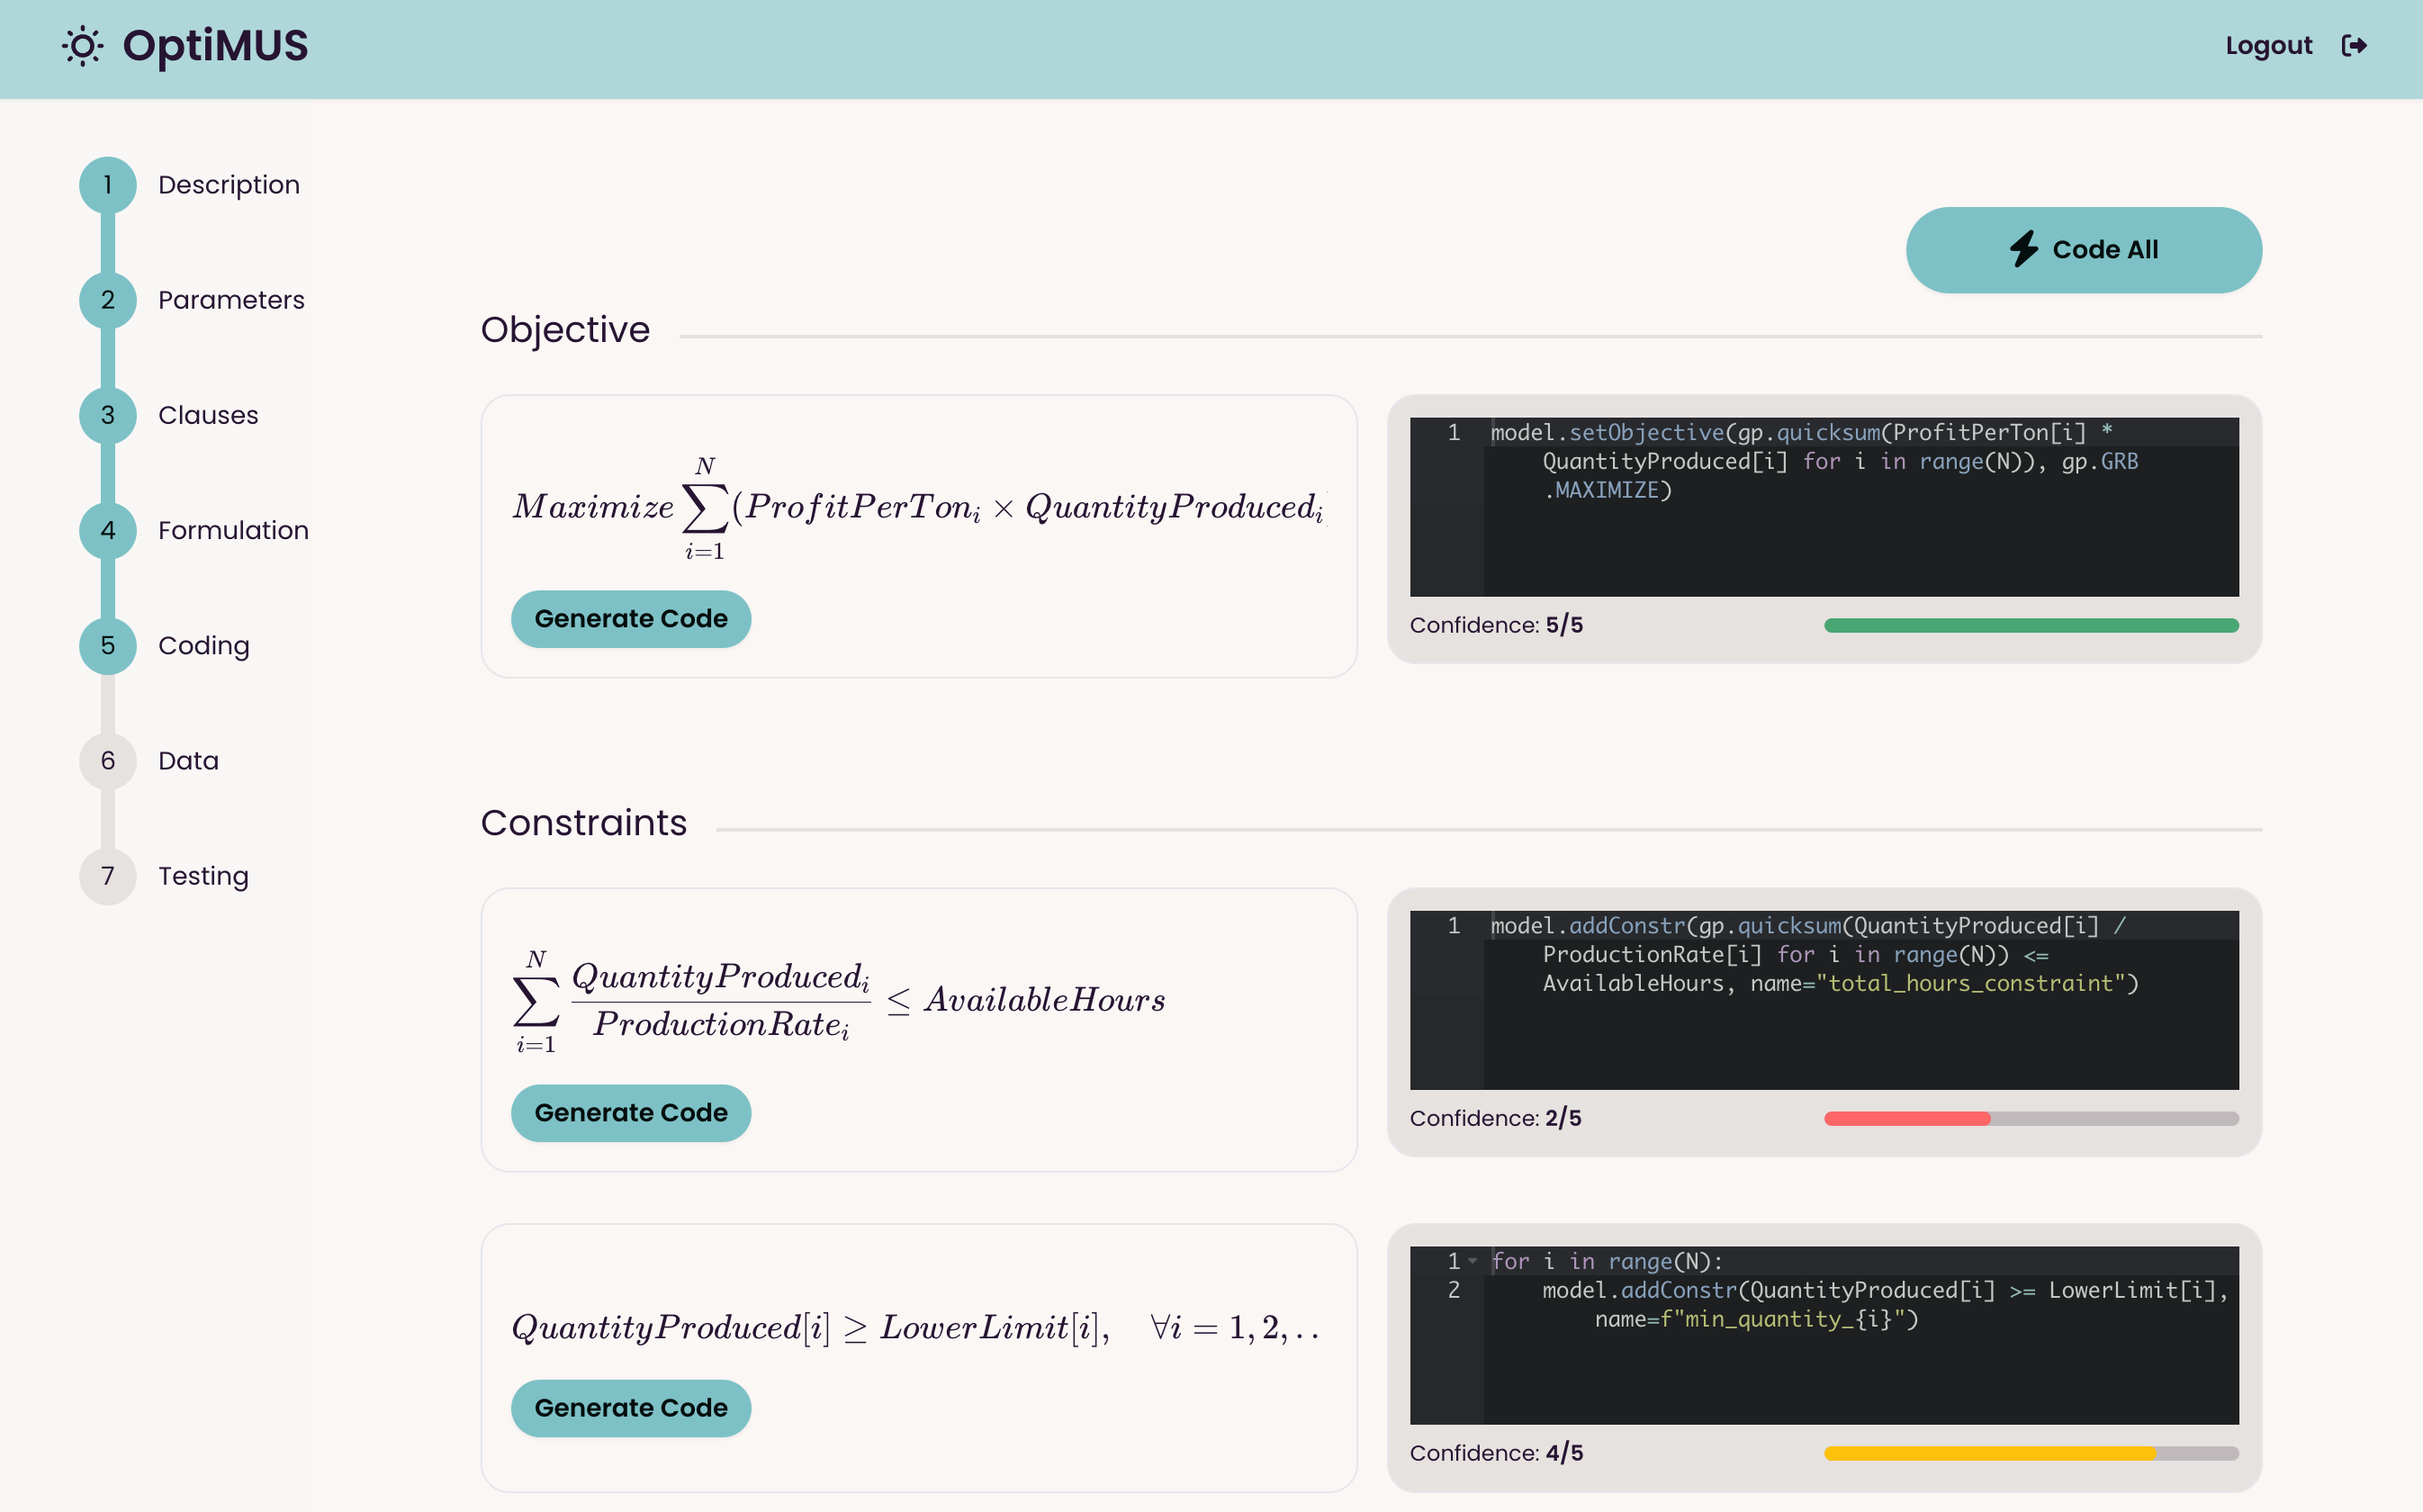2423x1512 pixels.
Task: Click the logout arrow icon
Action: point(2354,46)
